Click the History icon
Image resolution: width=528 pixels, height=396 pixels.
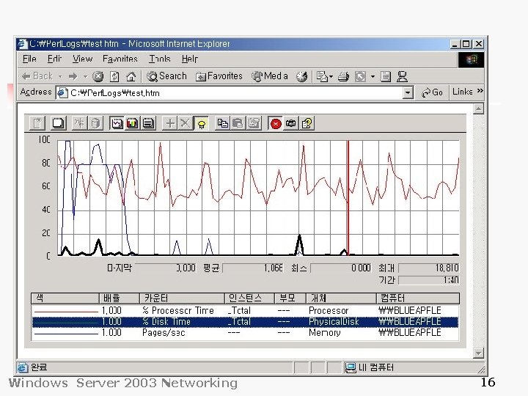click(301, 77)
